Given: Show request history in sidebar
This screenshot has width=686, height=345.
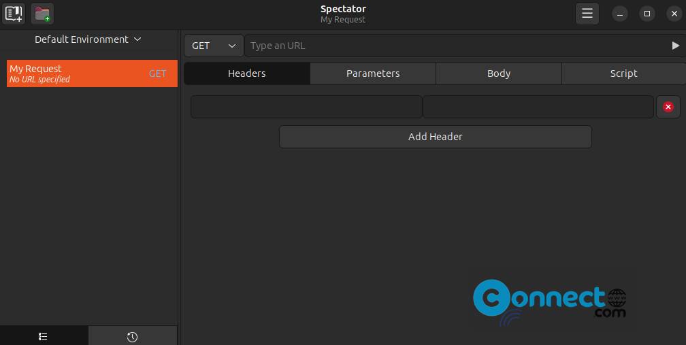Looking at the screenshot, I should coord(132,336).
